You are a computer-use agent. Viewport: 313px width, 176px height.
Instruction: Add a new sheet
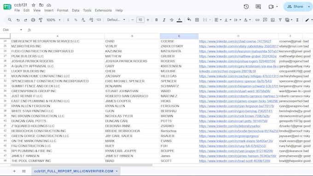pyautogui.click(x=14, y=171)
